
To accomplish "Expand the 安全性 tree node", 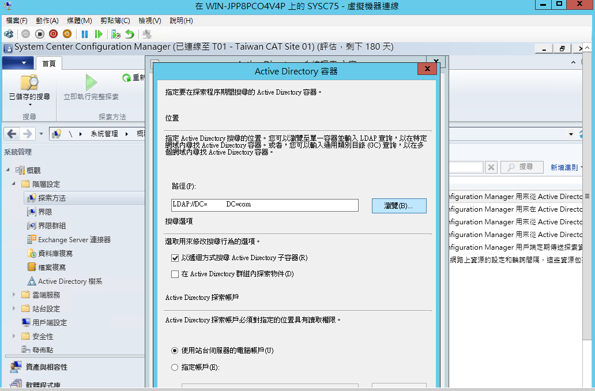I will pos(14,336).
